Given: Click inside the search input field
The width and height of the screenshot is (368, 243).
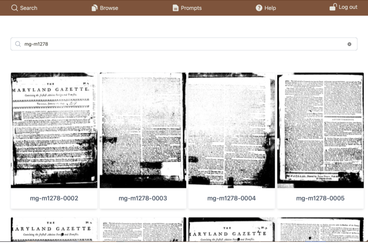Looking at the screenshot, I should point(153,44).
